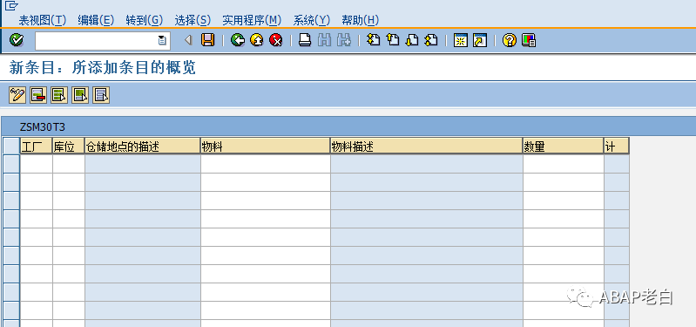Click the pencil Change/Display icon
The height and width of the screenshot is (327, 696).
coord(17,95)
